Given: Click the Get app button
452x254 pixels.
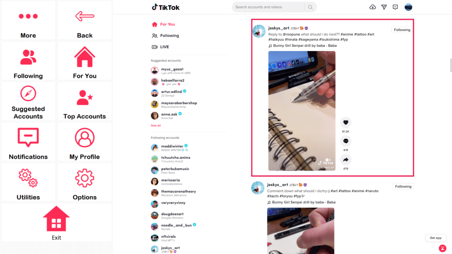Looking at the screenshot, I should (435, 238).
